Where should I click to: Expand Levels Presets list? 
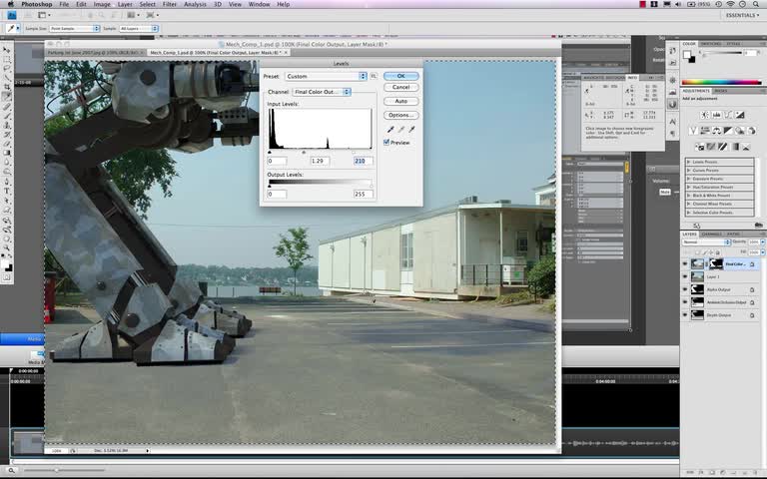(x=688, y=162)
